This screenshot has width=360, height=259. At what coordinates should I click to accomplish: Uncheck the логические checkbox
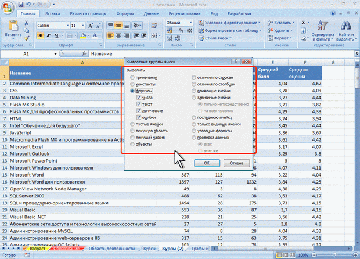pyautogui.click(x=139, y=111)
